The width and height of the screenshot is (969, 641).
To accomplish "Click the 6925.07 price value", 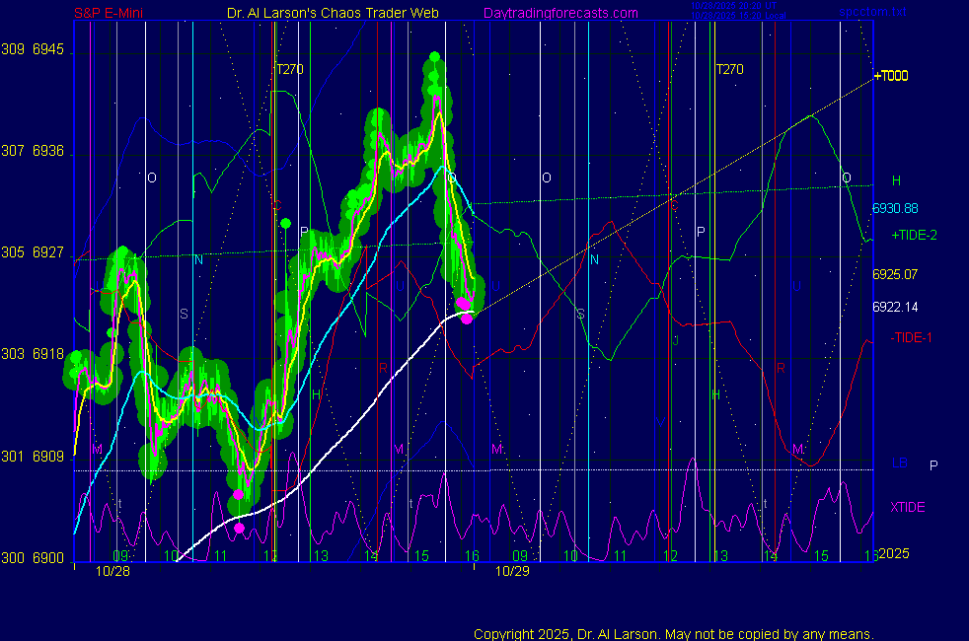I will pos(895,273).
